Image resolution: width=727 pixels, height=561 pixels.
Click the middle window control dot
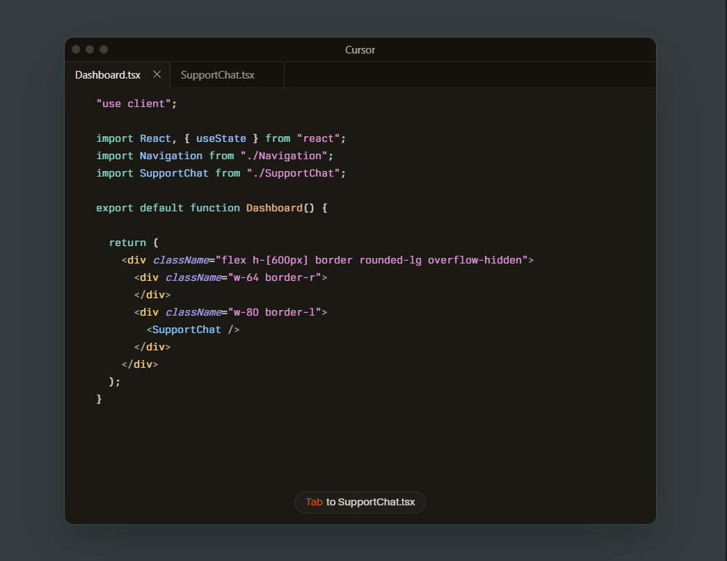tap(90, 49)
